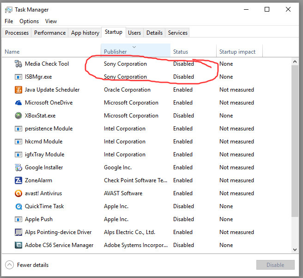The image size is (303, 278).
Task: Collapse view with Fewer details arrow
Action: coord(9,265)
